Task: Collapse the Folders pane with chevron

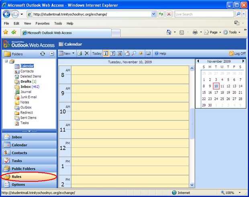Action: [52, 54]
